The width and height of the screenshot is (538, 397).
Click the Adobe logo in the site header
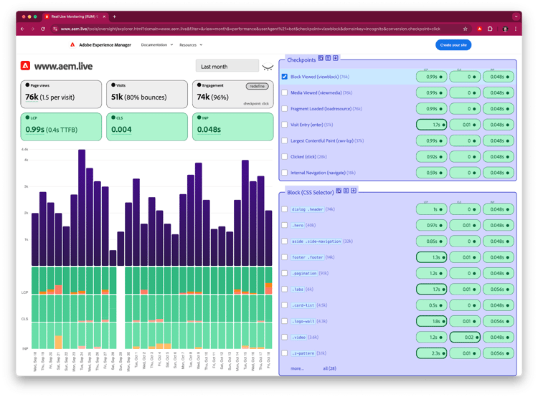point(72,44)
